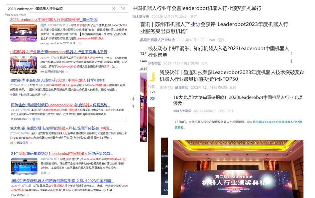This screenshot has width=315, height=198.
Task: Open author account '苏州市机器人产业协会'
Action: pos(157,40)
